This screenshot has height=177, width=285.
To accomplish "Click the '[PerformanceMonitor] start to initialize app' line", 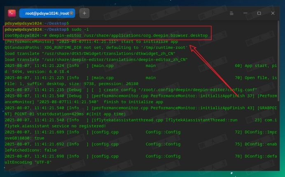I will 91,41.
